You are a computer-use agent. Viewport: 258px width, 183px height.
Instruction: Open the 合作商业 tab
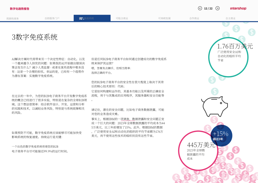click(x=194, y=18)
